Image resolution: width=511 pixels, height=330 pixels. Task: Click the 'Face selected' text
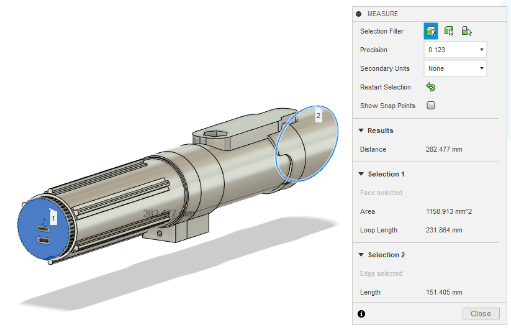pos(381,193)
